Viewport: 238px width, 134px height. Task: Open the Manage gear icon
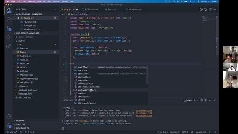point(9,125)
